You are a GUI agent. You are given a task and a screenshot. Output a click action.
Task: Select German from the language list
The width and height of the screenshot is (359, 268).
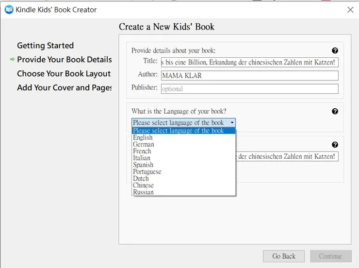click(x=144, y=144)
